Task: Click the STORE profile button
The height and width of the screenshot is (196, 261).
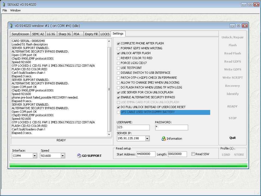Action: tap(239, 155)
